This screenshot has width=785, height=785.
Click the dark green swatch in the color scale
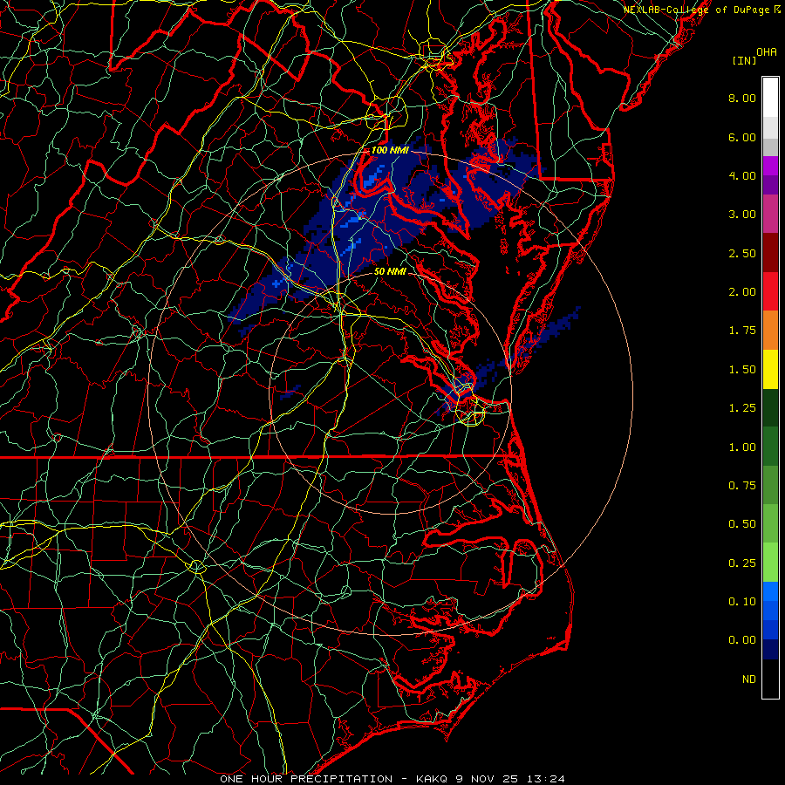click(x=770, y=407)
